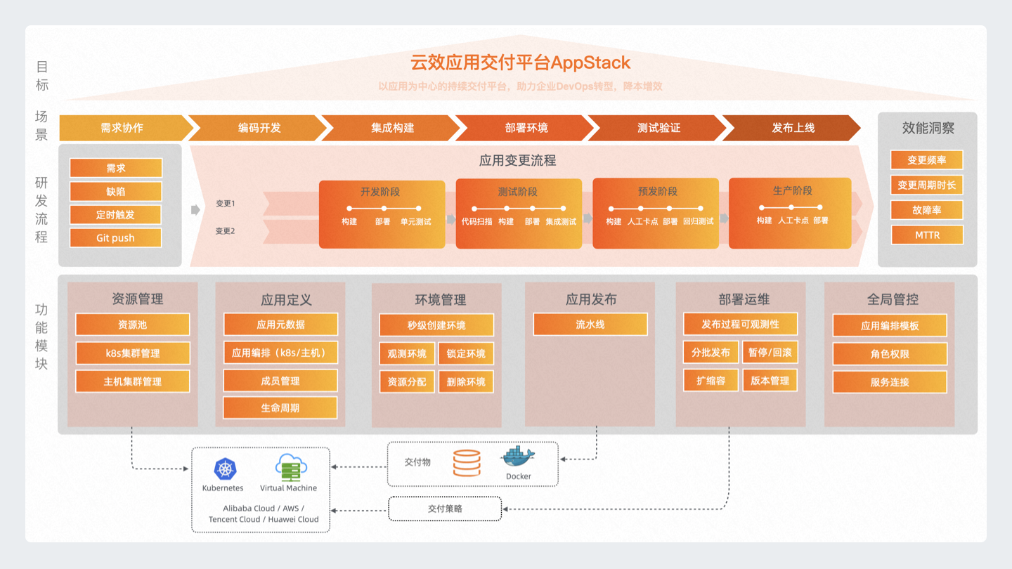Click the 主机集群管理 box
Screen dimensions: 1012x569
pyautogui.click(x=133, y=381)
